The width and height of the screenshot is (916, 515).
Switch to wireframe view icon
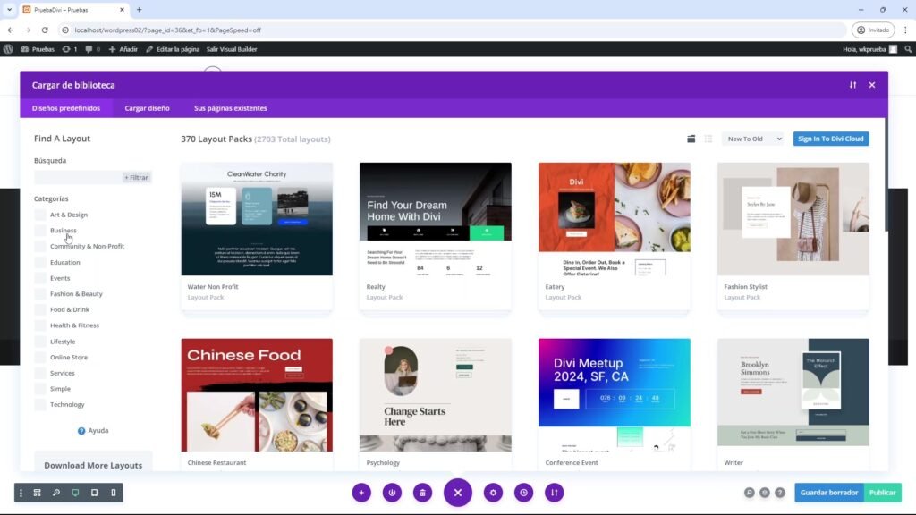click(37, 493)
